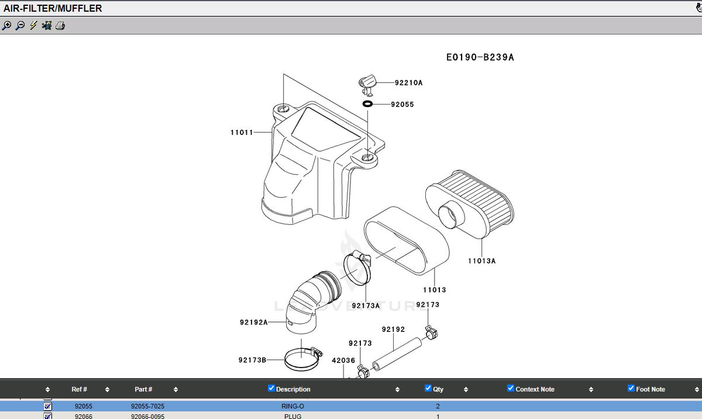Click the Part # column header

click(x=143, y=389)
